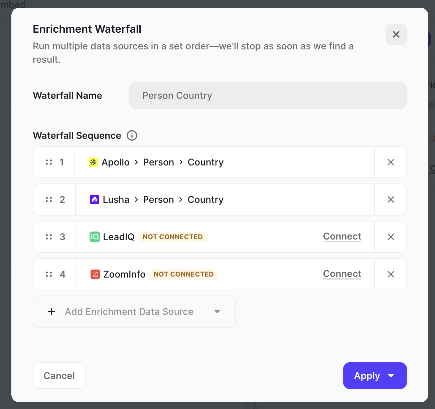The image size is (435, 409).
Task: Open the data source picker chevron
Action: (x=217, y=312)
